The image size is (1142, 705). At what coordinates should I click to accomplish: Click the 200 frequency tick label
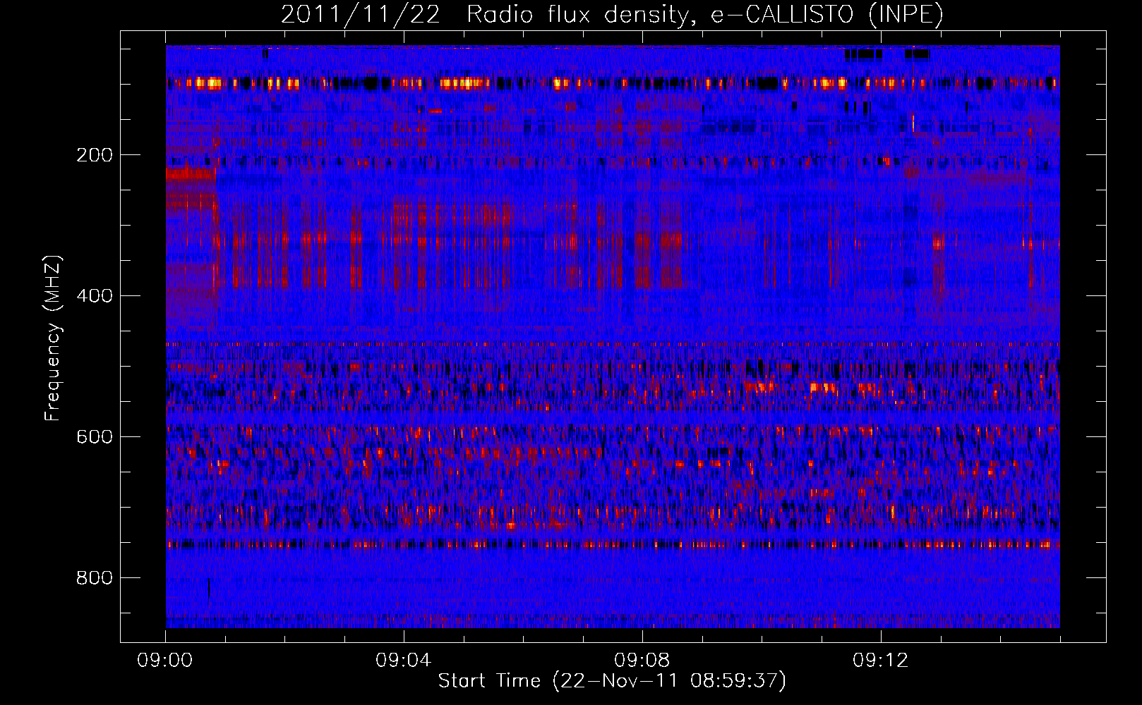pos(95,155)
